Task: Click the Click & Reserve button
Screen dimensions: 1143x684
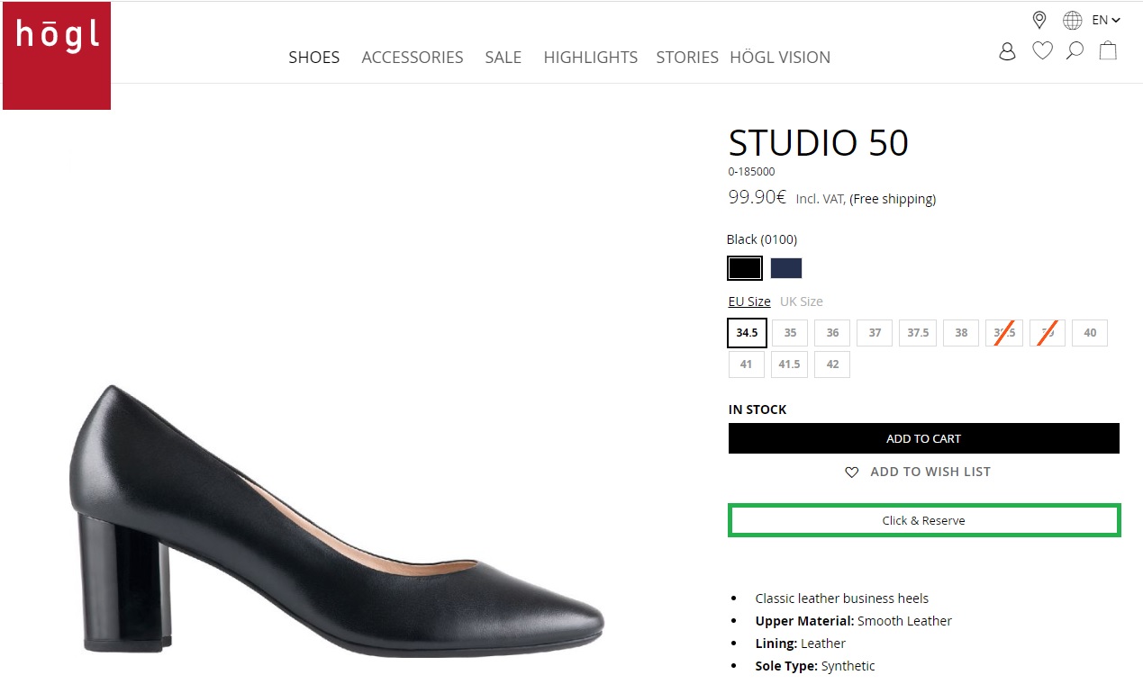Action: click(x=923, y=520)
